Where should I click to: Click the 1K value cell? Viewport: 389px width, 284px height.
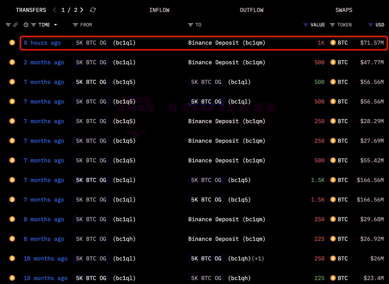(x=321, y=43)
